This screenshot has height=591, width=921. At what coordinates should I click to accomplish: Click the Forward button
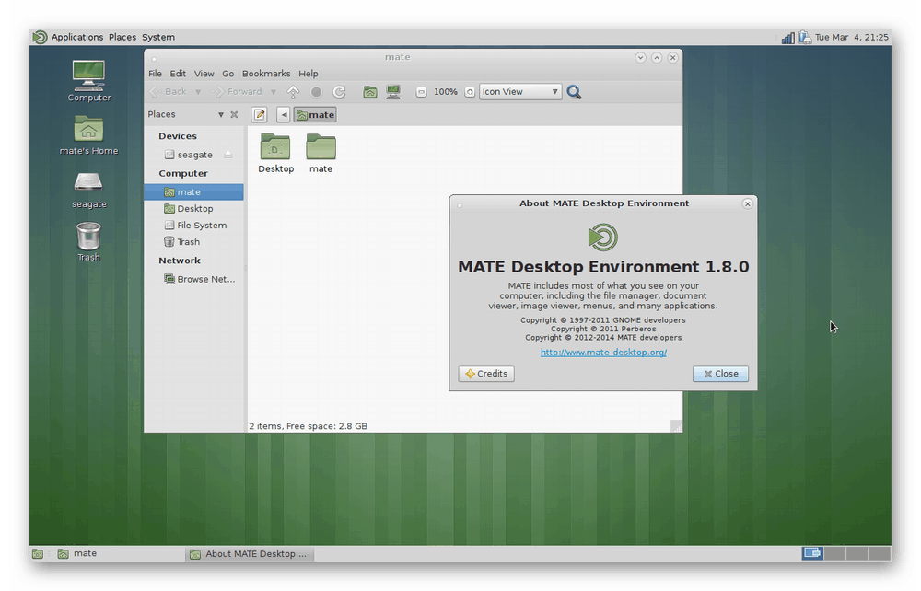238,92
